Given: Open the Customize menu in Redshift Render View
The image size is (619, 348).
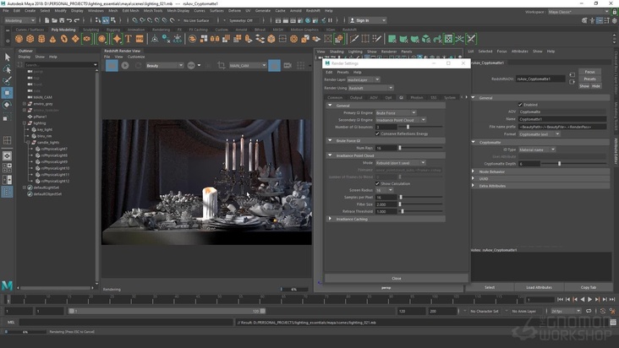Looking at the screenshot, I should [x=136, y=57].
